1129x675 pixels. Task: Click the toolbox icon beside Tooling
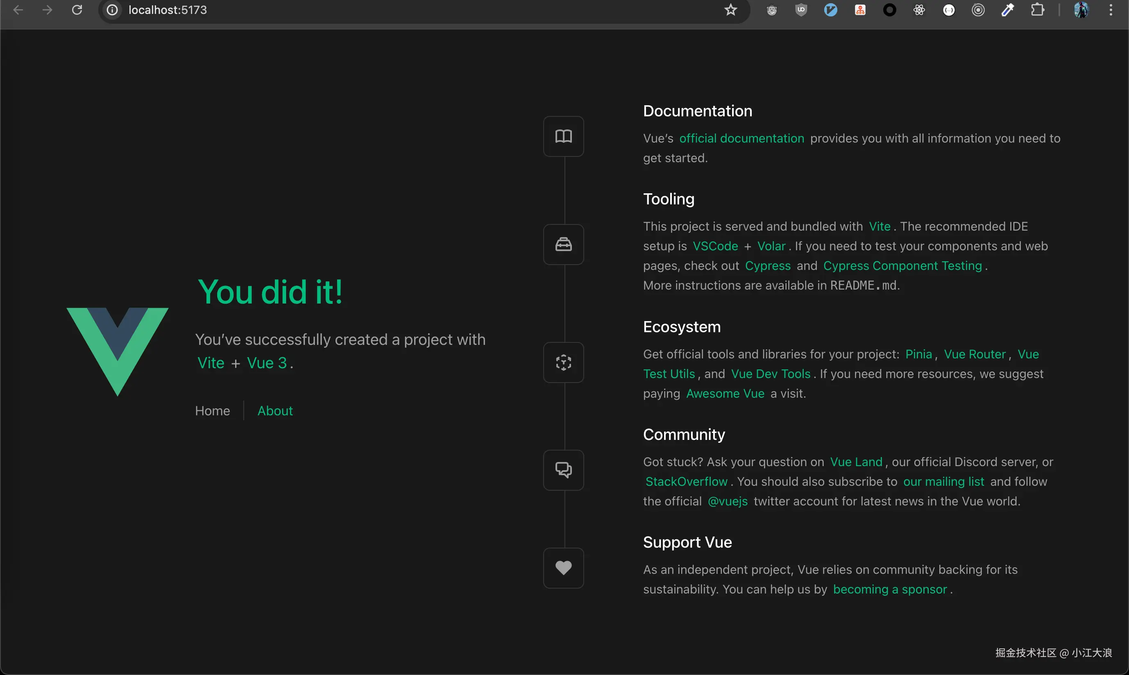click(563, 245)
